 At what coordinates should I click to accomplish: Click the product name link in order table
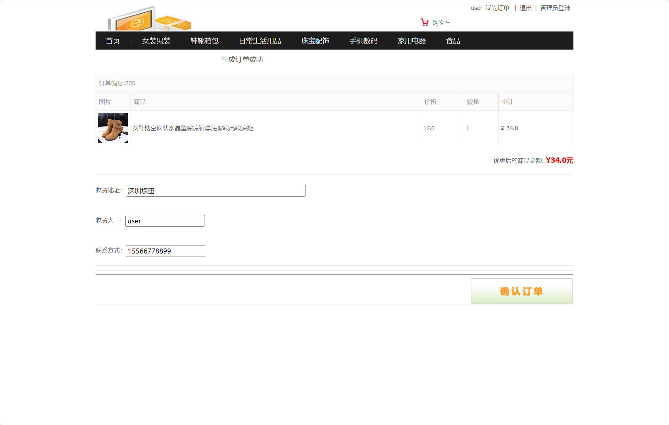(x=193, y=128)
